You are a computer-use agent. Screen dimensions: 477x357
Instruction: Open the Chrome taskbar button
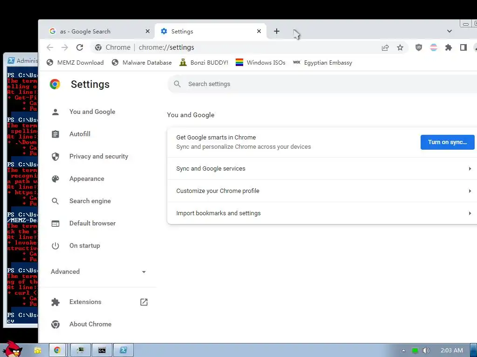tap(57, 350)
